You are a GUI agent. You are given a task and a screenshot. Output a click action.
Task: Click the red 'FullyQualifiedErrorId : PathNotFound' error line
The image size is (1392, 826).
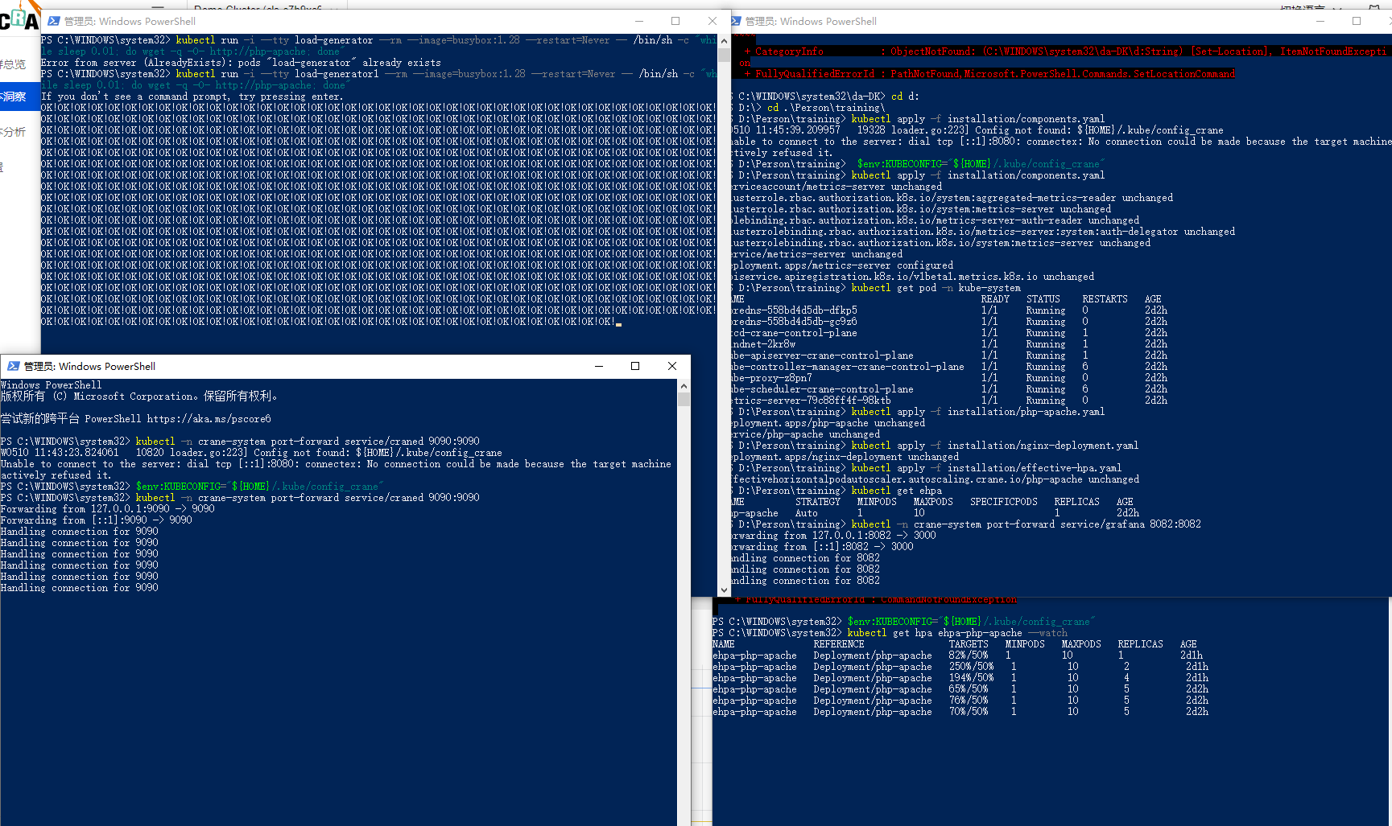989,74
